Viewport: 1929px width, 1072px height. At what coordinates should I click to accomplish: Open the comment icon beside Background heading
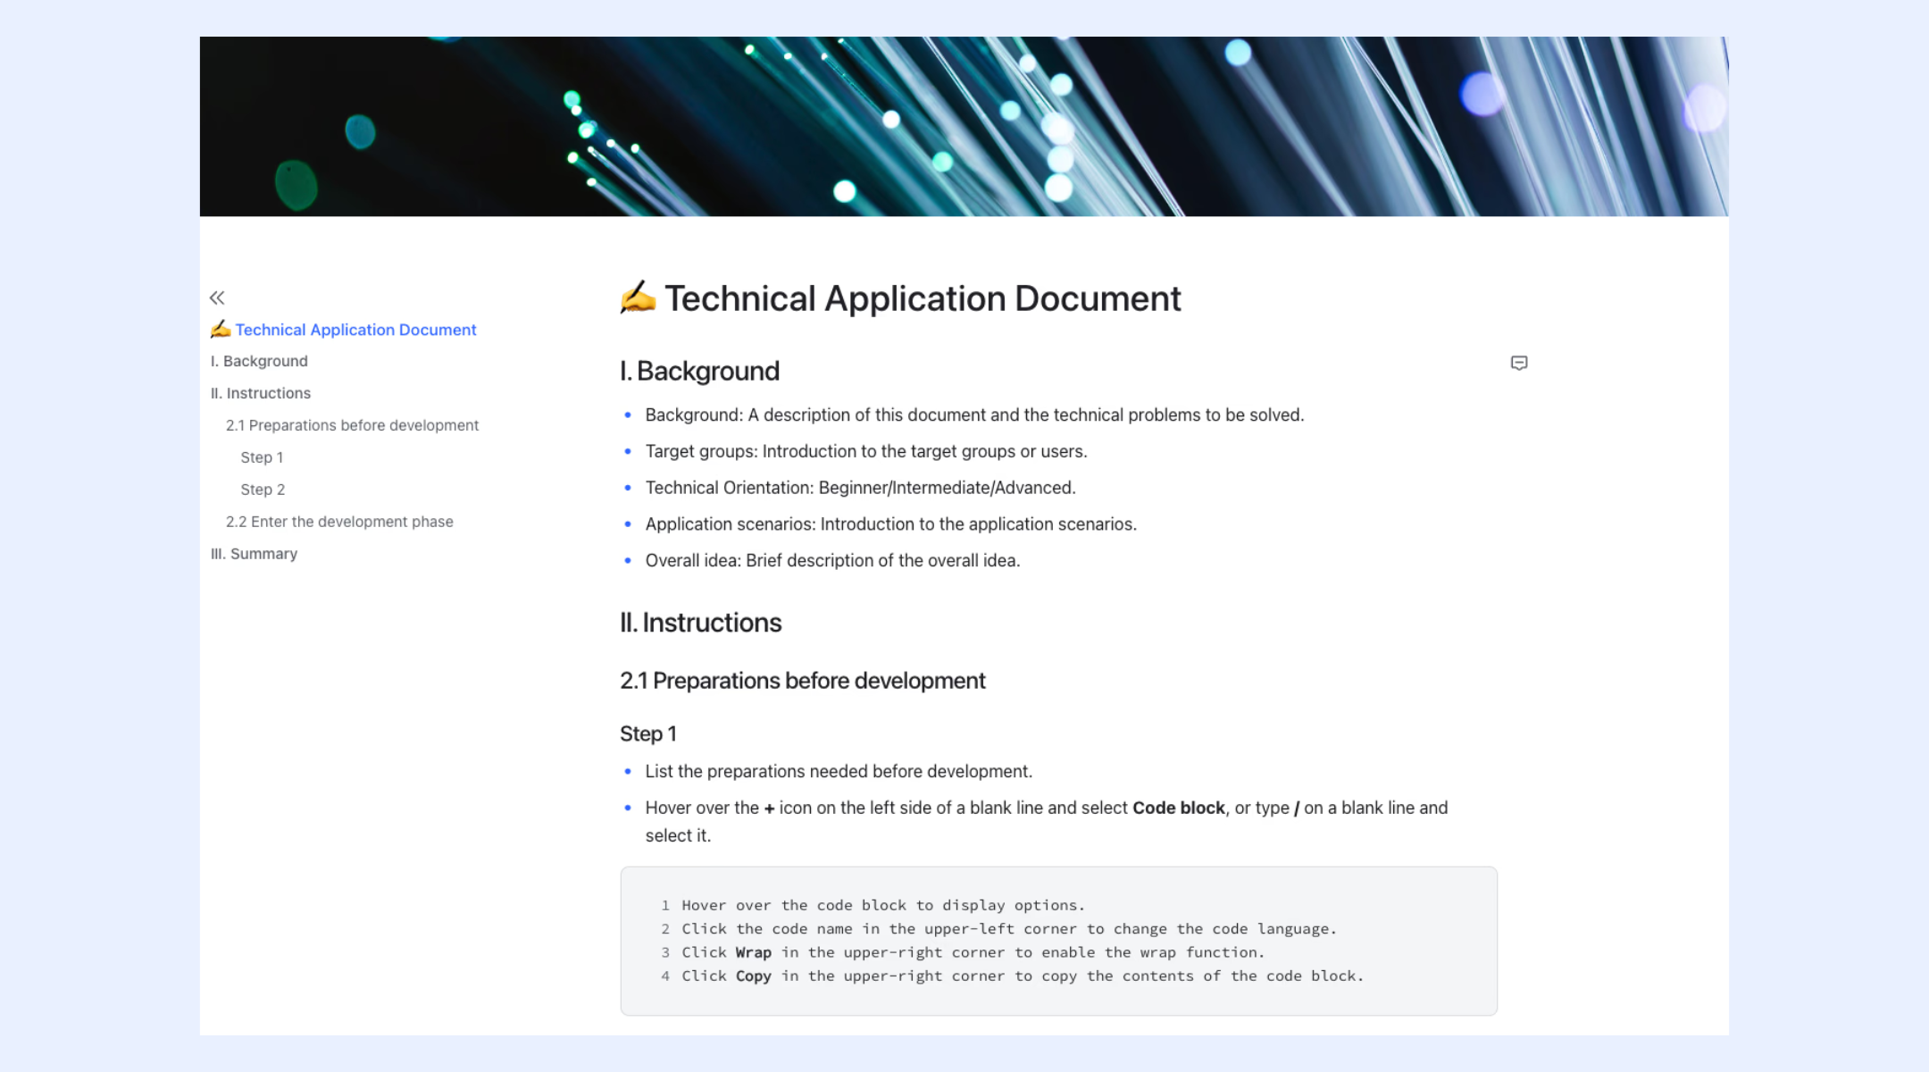1518,363
